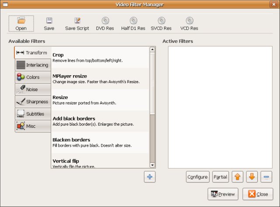Image resolution: width=280 pixels, height=207 pixels.
Task: Apply the SVCD Res preset
Action: 161,24
